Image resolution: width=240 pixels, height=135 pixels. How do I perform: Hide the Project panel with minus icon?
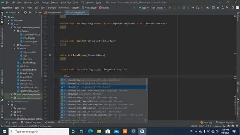(40, 12)
